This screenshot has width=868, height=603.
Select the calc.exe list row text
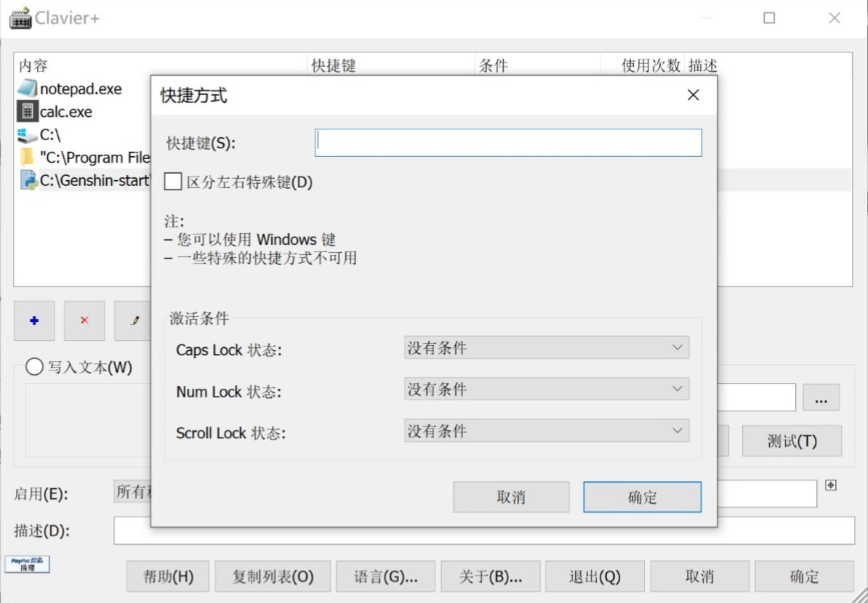[66, 112]
